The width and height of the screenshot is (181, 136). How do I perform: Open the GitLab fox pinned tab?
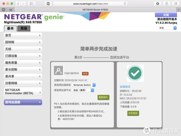coord(11,10)
